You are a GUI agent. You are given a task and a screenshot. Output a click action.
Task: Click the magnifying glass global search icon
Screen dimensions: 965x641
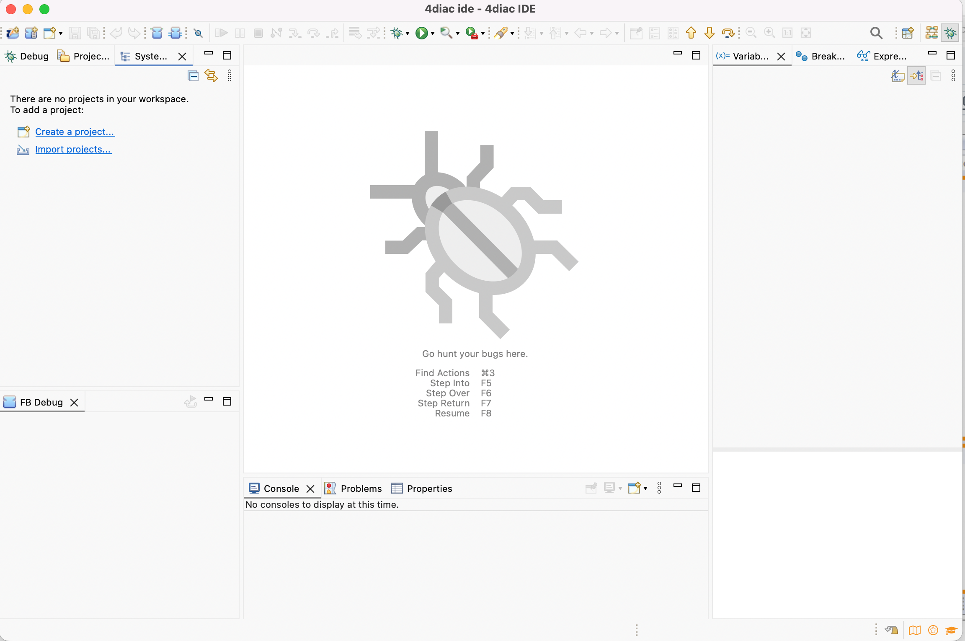(x=876, y=33)
